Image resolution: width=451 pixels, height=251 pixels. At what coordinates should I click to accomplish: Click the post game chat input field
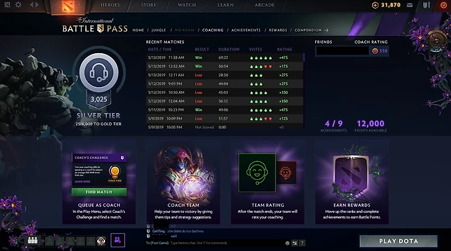point(216,243)
